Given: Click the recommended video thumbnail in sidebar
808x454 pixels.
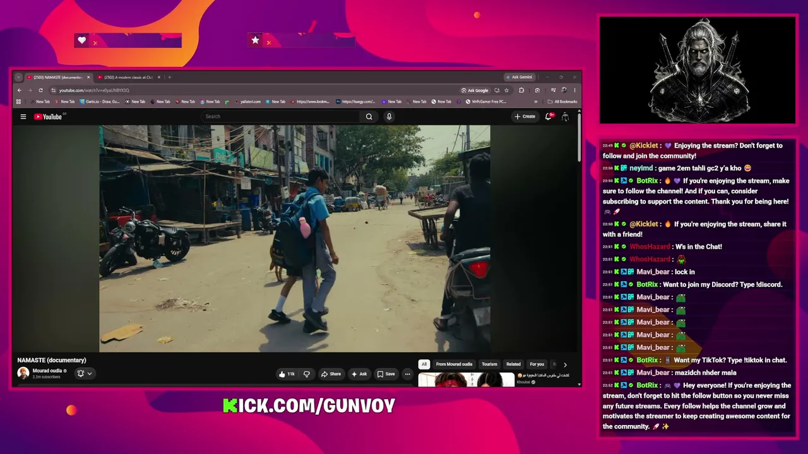Looking at the screenshot, I should click(466, 379).
